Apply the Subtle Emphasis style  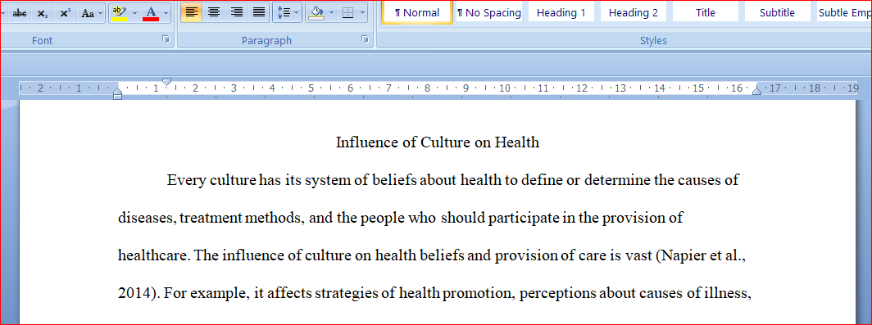click(x=844, y=12)
